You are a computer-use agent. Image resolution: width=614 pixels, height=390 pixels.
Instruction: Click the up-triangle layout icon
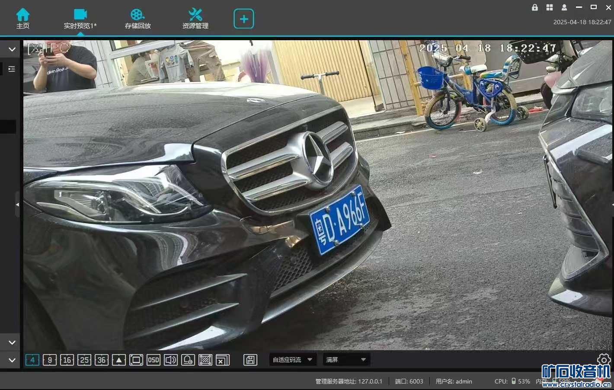[x=119, y=360]
